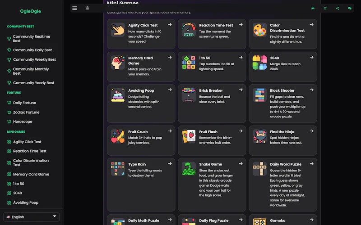Click the refresh icon in top bar

tap(325, 8)
